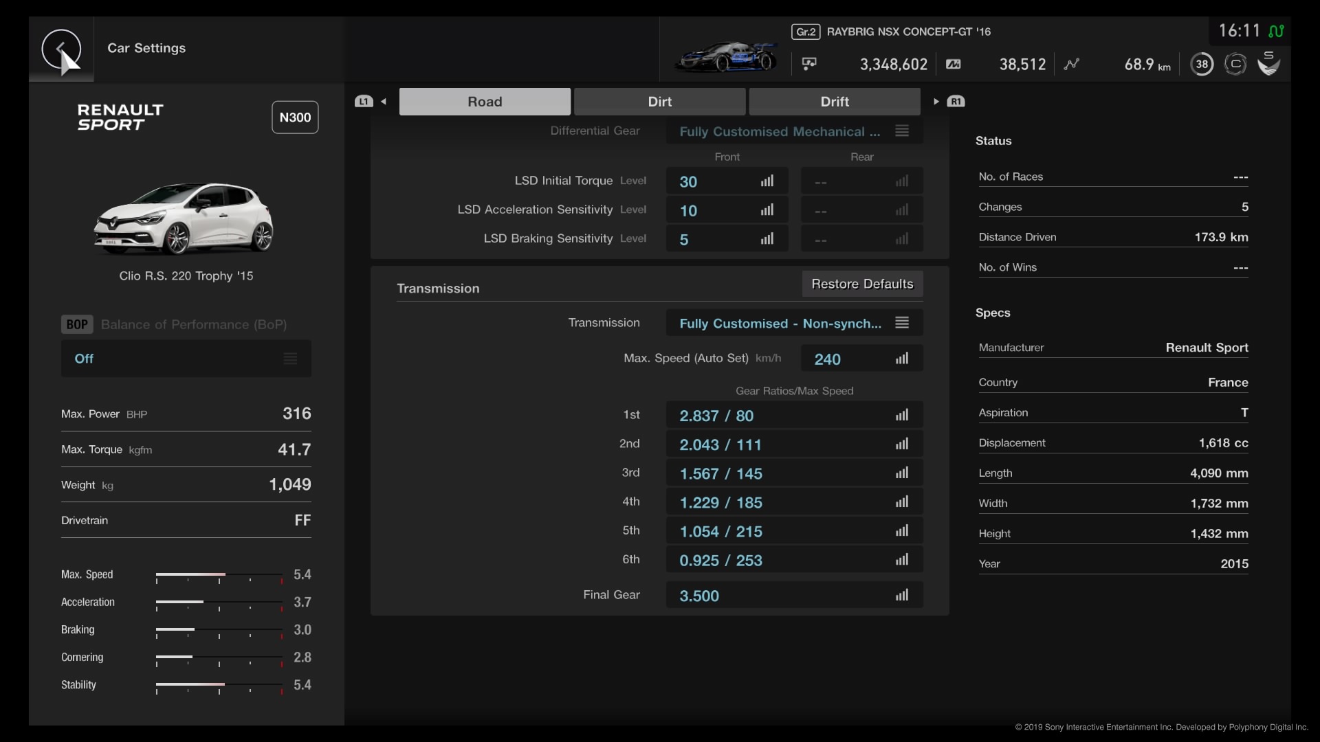Click the Weight 1,049 value
1320x742 pixels.
(290, 484)
